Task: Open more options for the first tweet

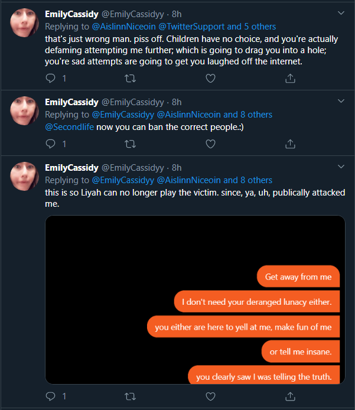Action: click(x=341, y=13)
